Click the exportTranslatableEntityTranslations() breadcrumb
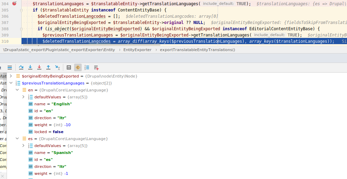The height and width of the screenshot is (179, 347). (x=197, y=50)
